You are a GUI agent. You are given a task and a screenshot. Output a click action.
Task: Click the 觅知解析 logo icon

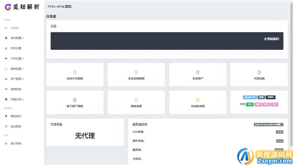(8, 7)
